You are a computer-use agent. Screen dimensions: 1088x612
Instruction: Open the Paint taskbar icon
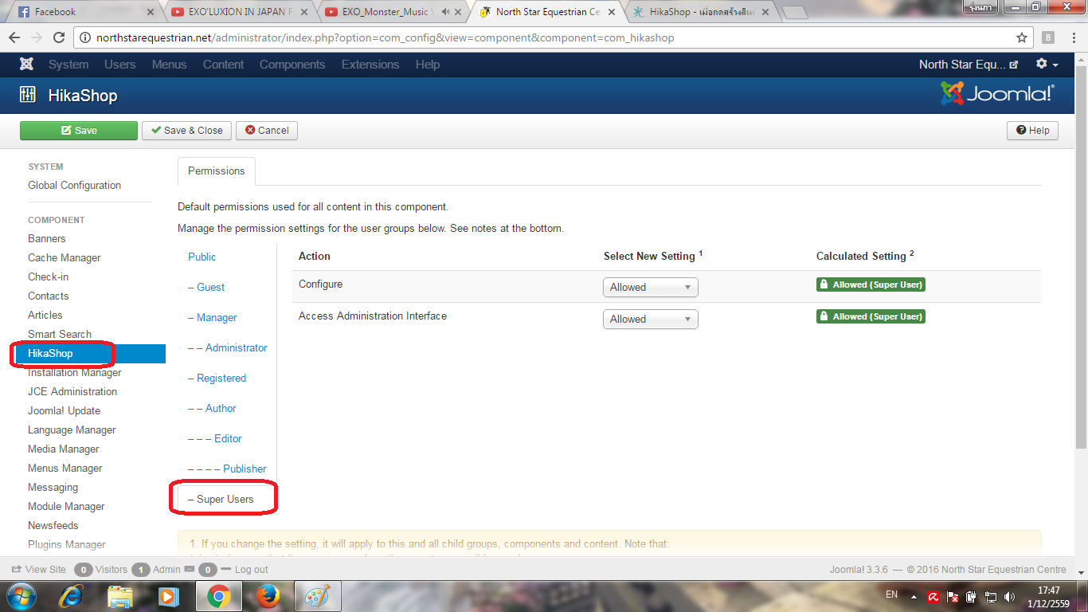click(x=318, y=596)
